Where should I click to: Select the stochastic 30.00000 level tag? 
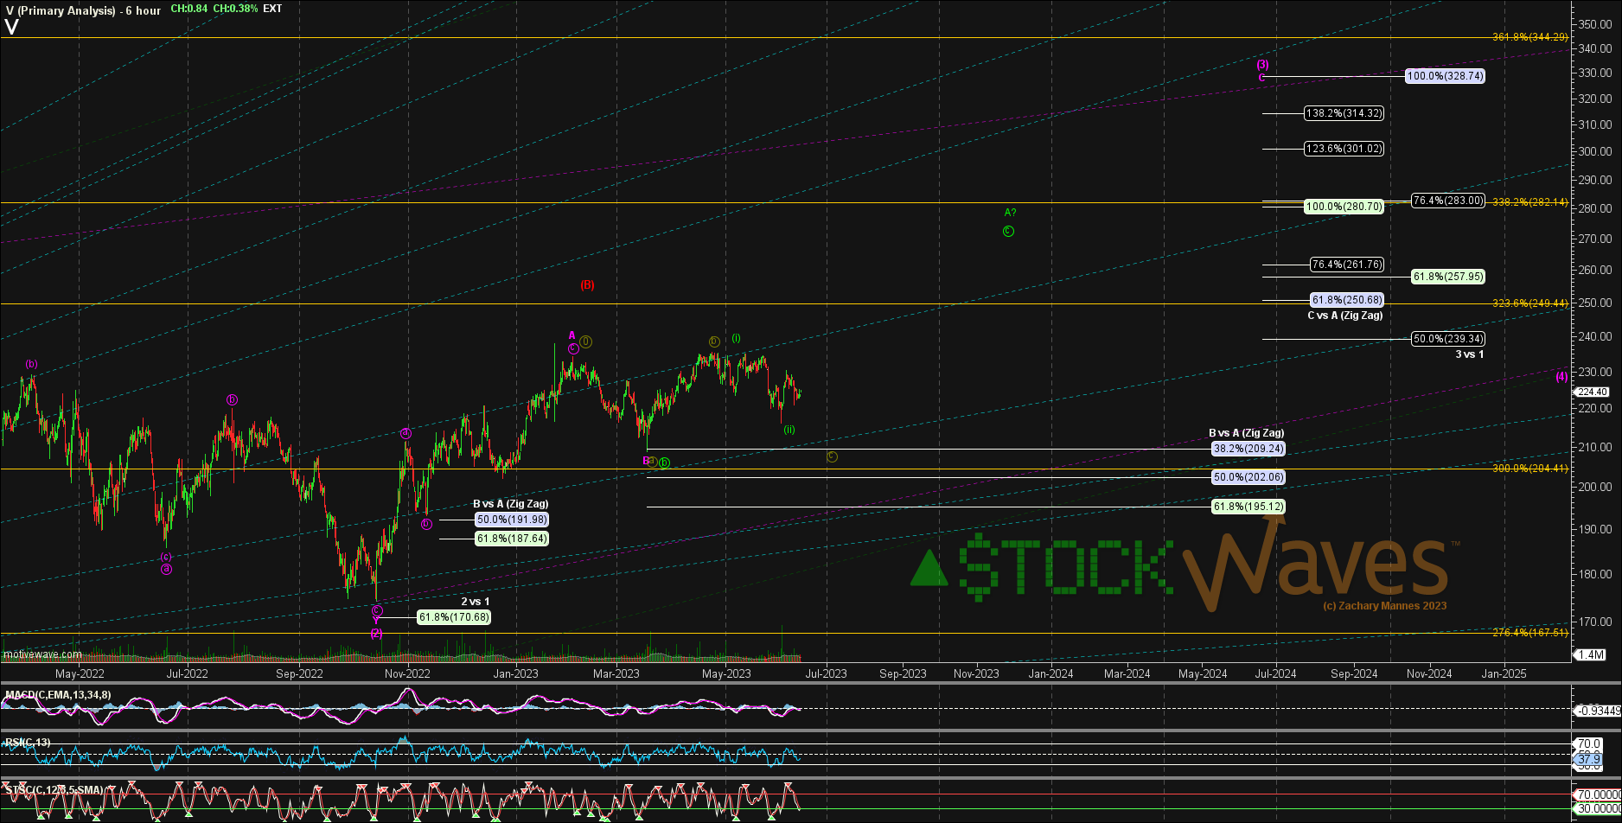1597,808
